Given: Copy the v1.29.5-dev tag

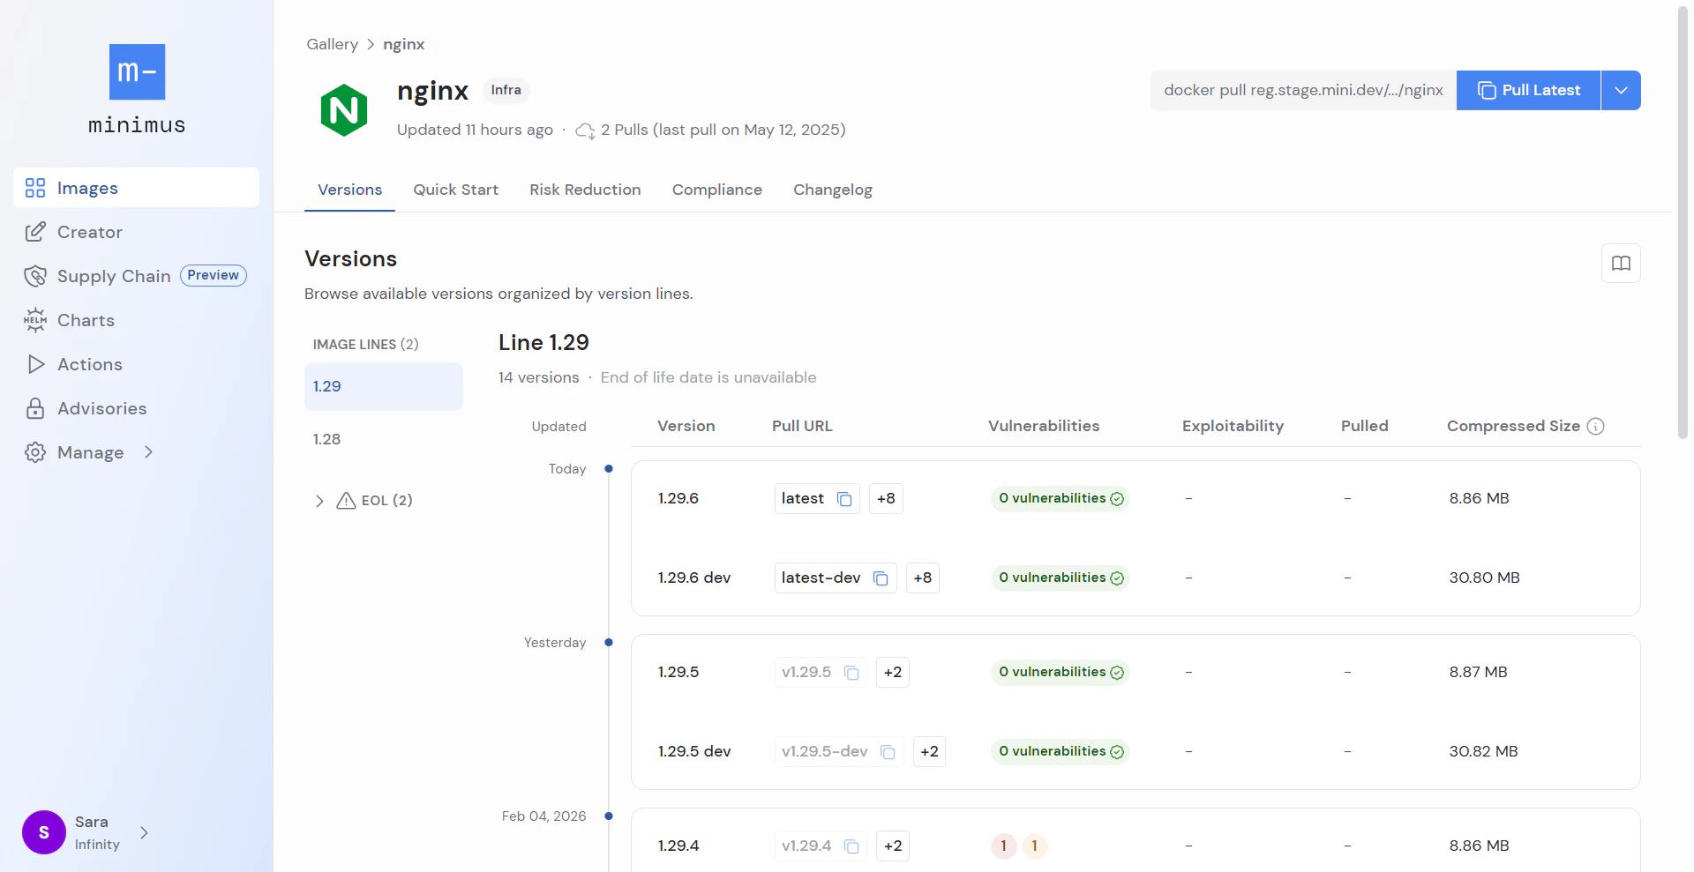Looking at the screenshot, I should (888, 752).
